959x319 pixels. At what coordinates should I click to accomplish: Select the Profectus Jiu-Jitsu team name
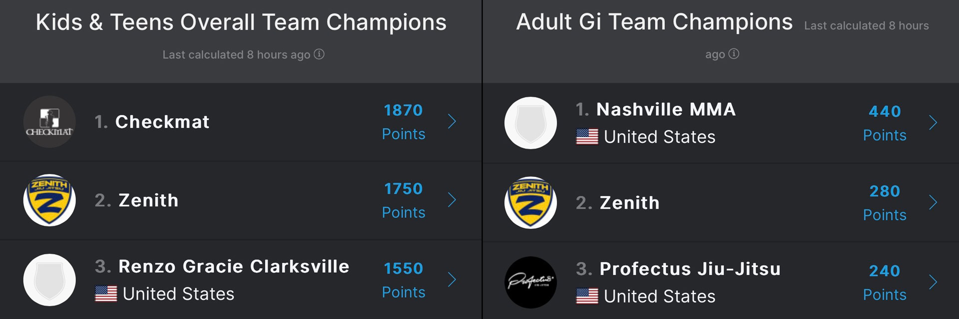690,269
